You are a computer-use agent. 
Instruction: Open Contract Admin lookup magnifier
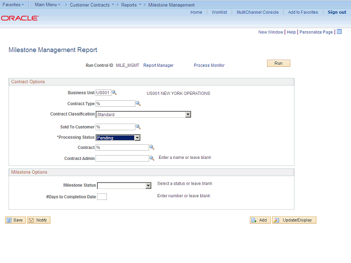[x=152, y=158]
